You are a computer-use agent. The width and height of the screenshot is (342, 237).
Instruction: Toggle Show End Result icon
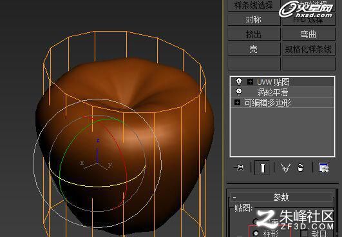[262, 168]
